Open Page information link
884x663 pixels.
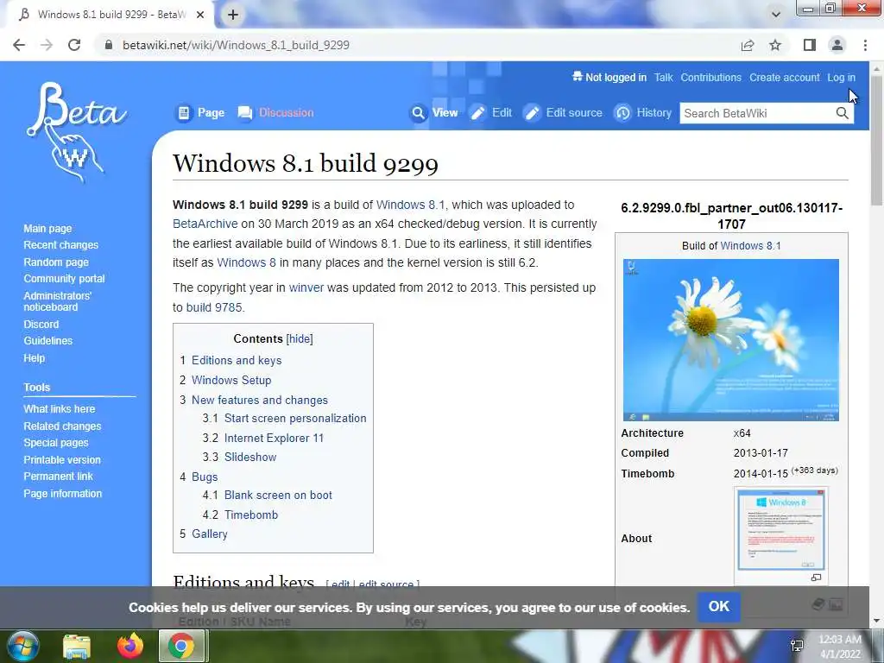[x=62, y=493]
